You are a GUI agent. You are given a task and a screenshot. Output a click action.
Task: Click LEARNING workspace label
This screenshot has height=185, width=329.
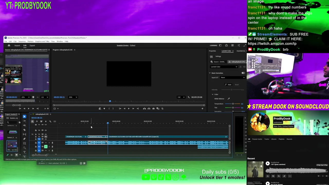(213, 45)
